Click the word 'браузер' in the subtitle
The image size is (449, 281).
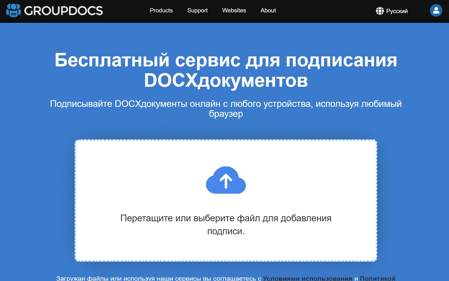click(226, 114)
